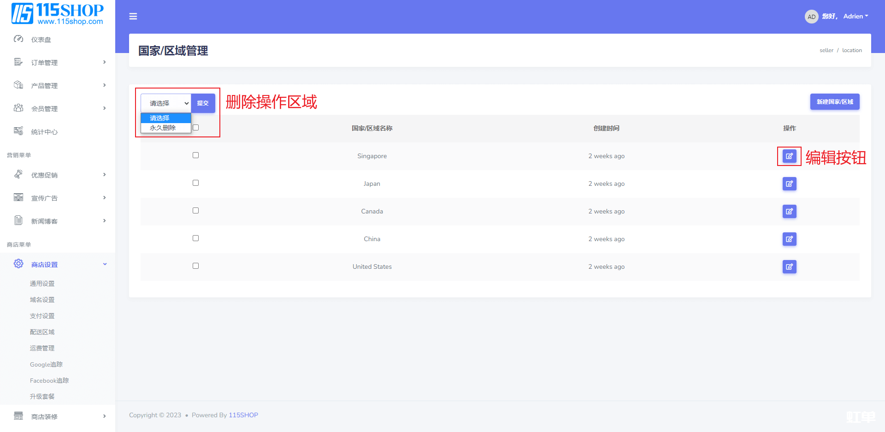Viewport: 885px width, 432px height.
Task: Click the 创建时间 column header
Action: point(606,128)
